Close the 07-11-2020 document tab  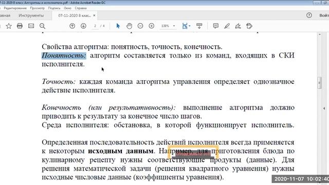(x=94, y=15)
